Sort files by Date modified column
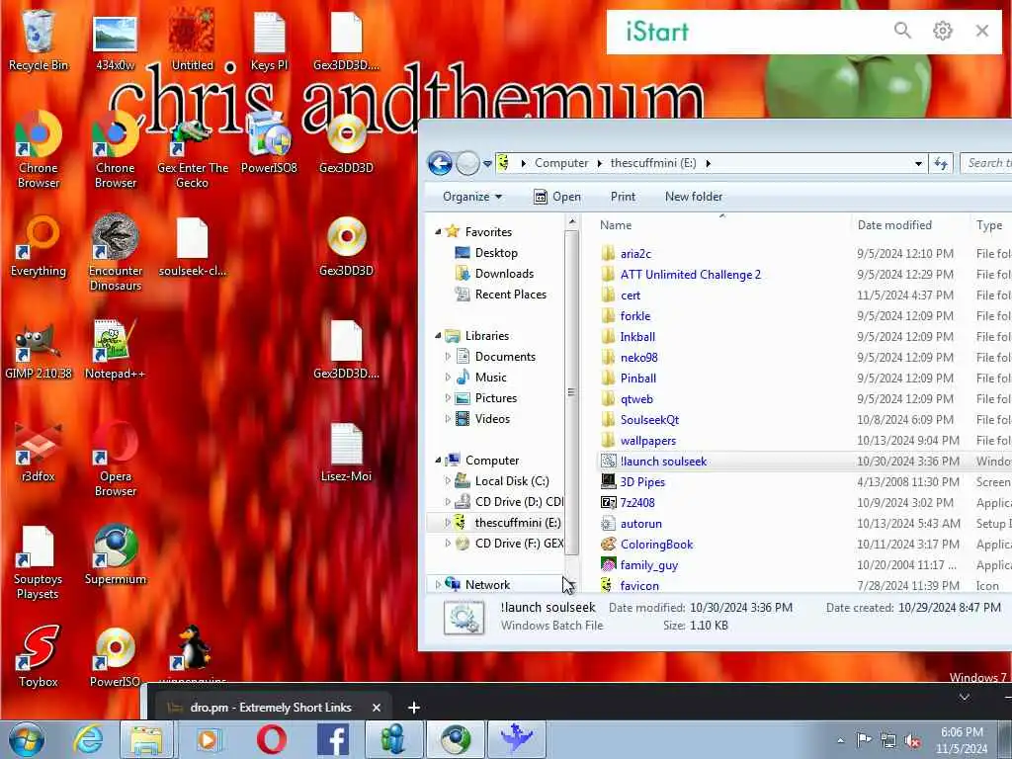 [910, 225]
